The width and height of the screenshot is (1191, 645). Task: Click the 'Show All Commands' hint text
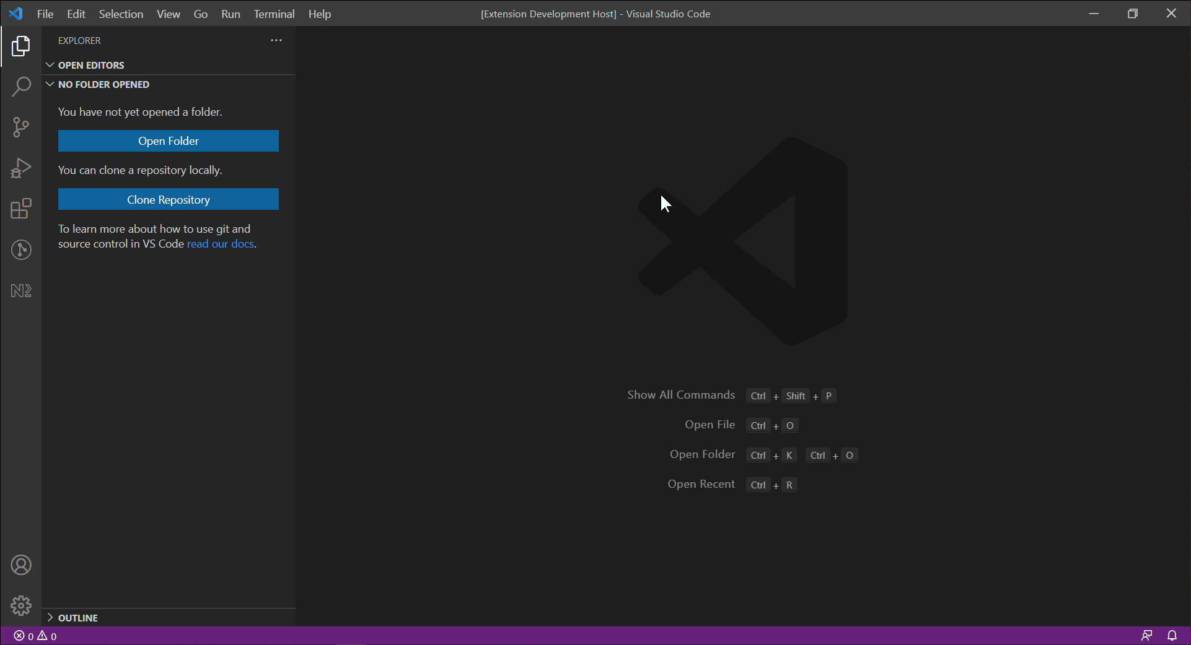pos(681,395)
